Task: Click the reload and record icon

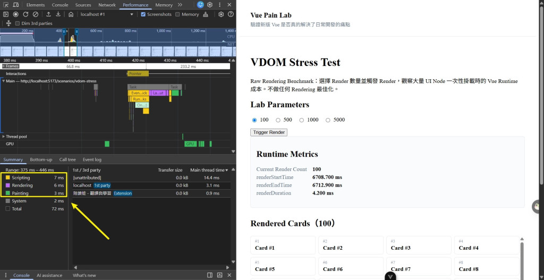Action: [x=25, y=14]
